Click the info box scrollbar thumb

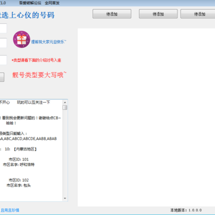click(x=64, y=107)
